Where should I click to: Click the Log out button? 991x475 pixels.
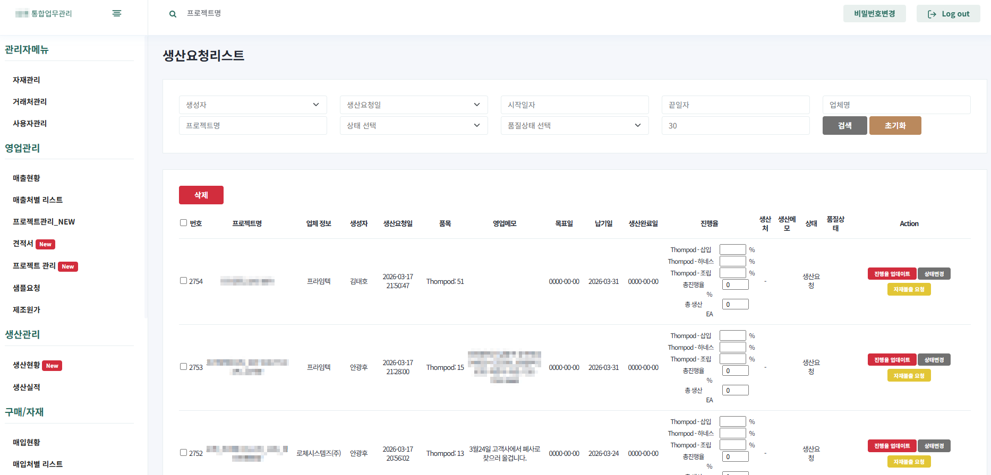(948, 14)
